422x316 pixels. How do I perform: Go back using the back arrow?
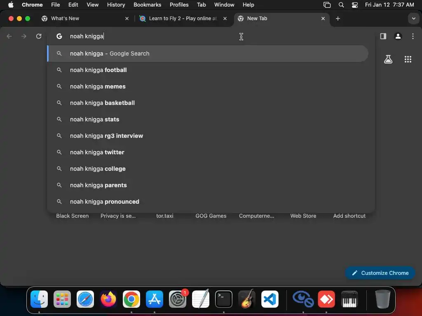(x=9, y=36)
